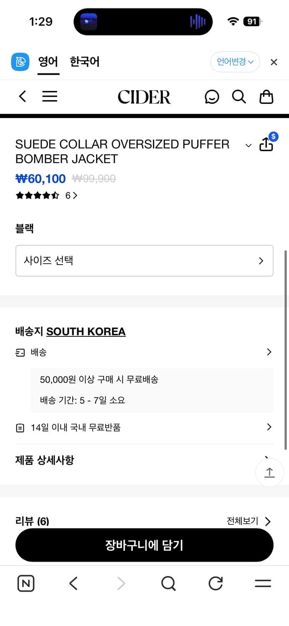Go back using the top-left back arrow

point(22,96)
